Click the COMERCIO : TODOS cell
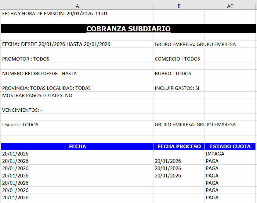This screenshot has height=203, width=257. click(177, 59)
